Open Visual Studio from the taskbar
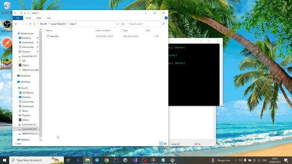This screenshot has height=164, width=292. tap(135, 160)
